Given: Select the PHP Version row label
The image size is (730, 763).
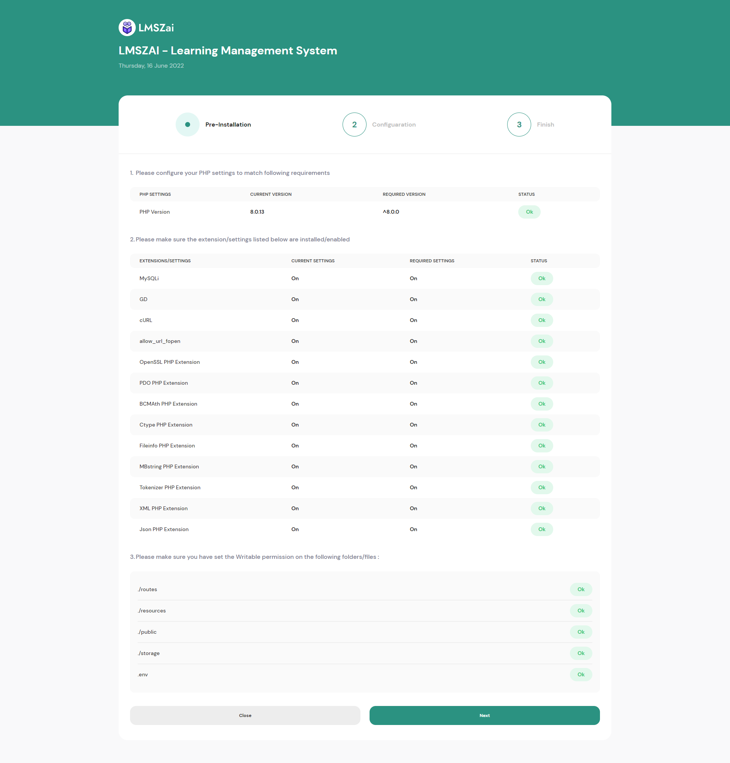Looking at the screenshot, I should [154, 212].
